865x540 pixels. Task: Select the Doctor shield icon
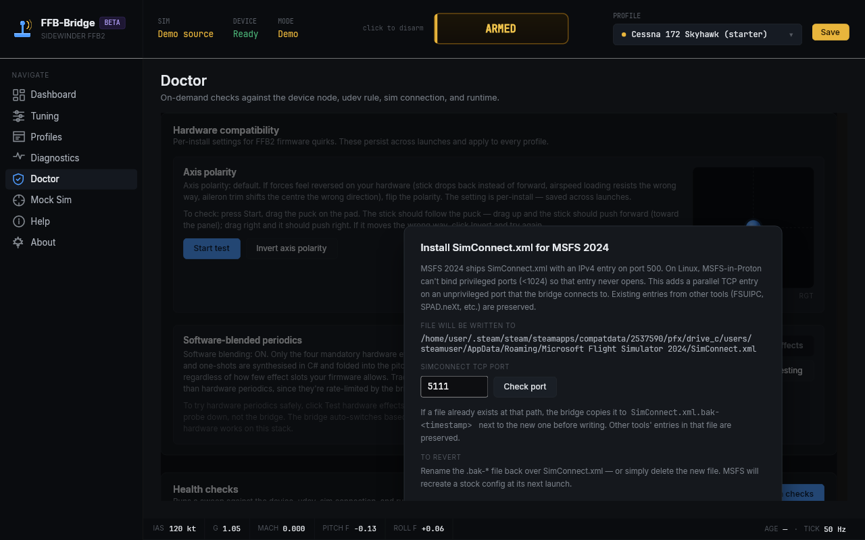coord(19,179)
